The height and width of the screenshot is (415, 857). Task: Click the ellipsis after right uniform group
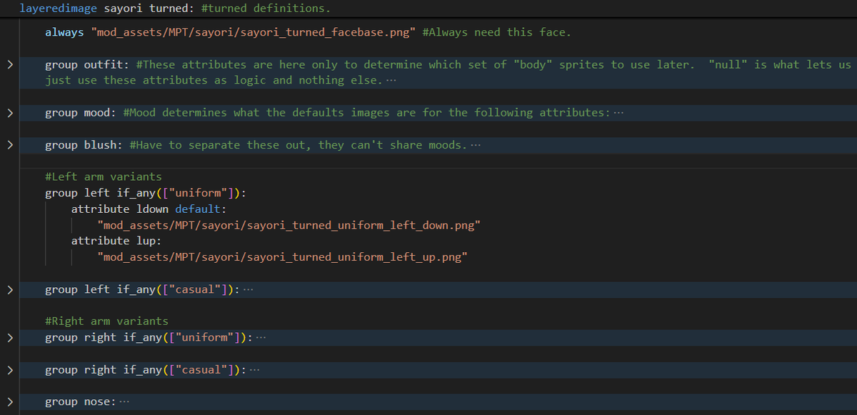pos(261,338)
